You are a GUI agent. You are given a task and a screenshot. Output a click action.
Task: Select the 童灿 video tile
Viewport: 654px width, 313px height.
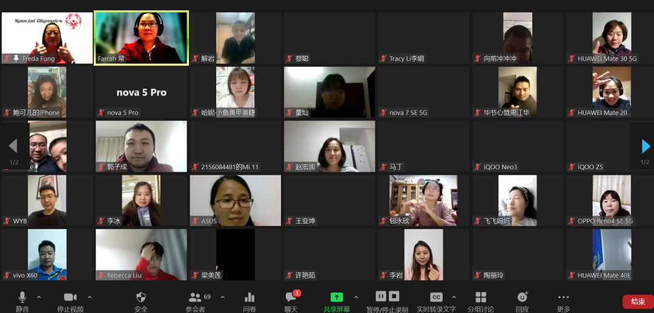[x=329, y=92]
